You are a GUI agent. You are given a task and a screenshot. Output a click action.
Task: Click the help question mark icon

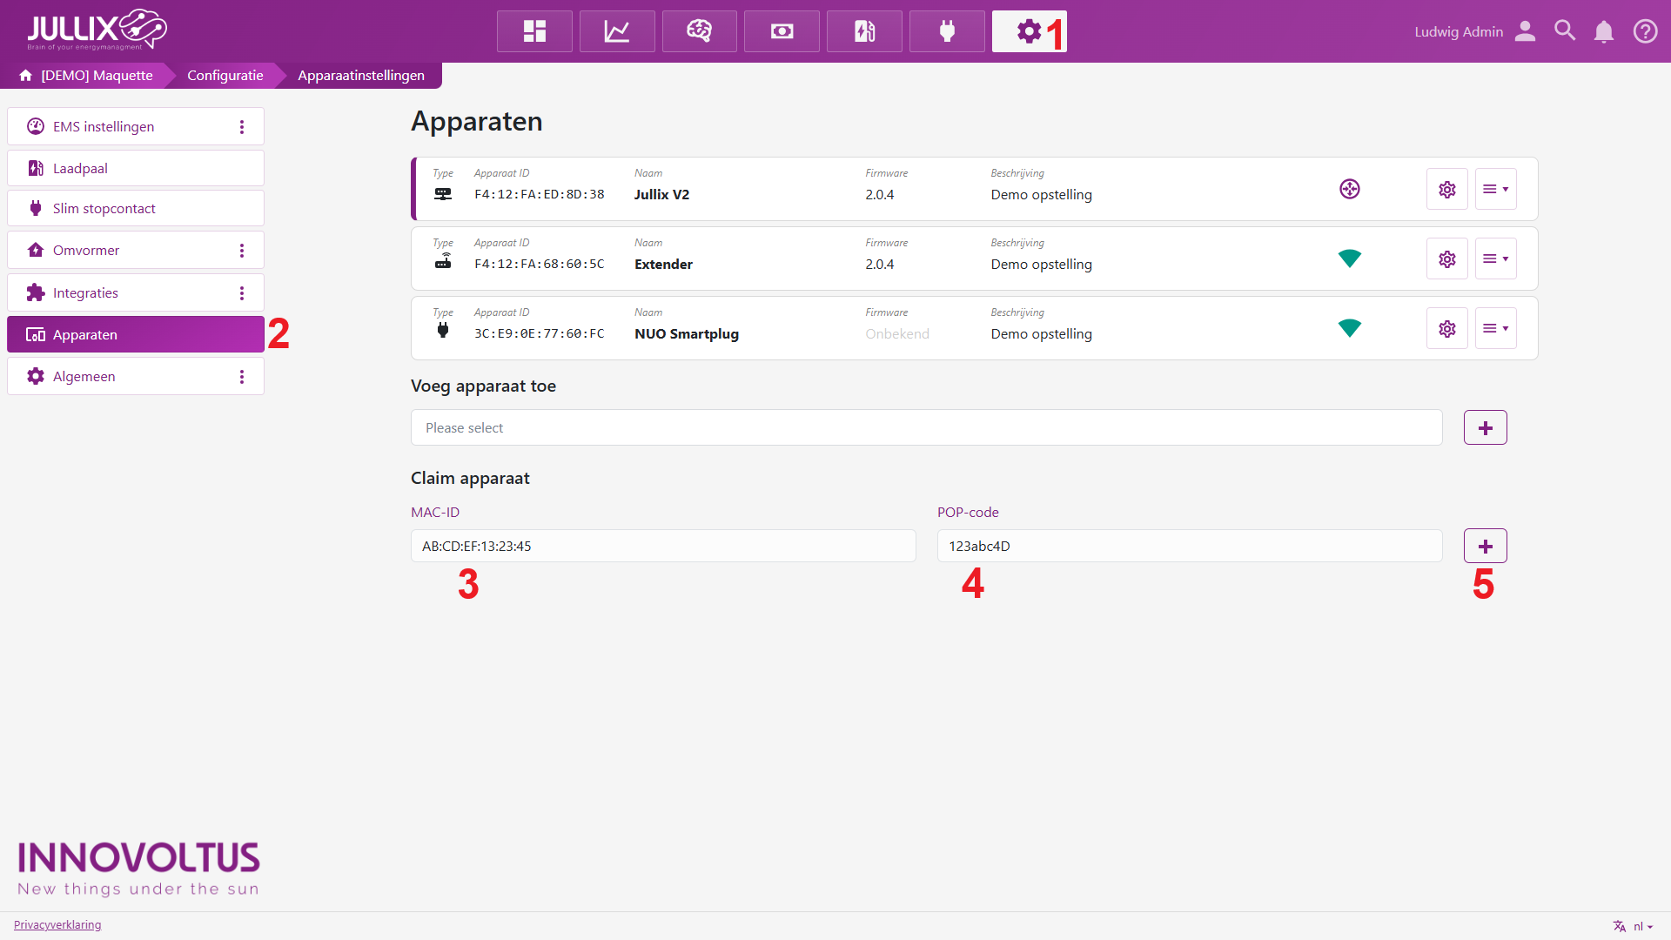(x=1645, y=31)
